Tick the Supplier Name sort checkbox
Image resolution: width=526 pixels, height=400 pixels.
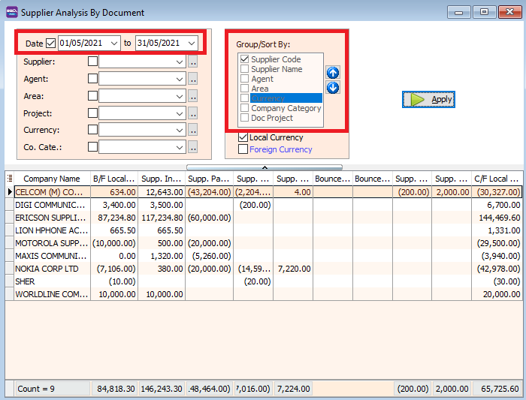pos(244,69)
